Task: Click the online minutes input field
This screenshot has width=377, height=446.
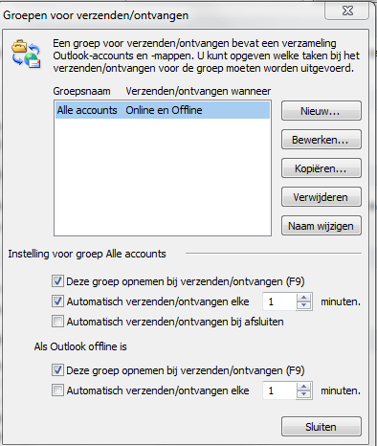Action: coord(279,301)
